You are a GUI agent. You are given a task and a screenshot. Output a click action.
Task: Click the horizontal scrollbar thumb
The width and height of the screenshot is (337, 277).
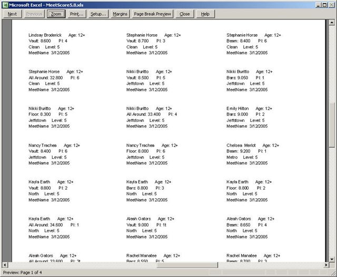[187, 265]
